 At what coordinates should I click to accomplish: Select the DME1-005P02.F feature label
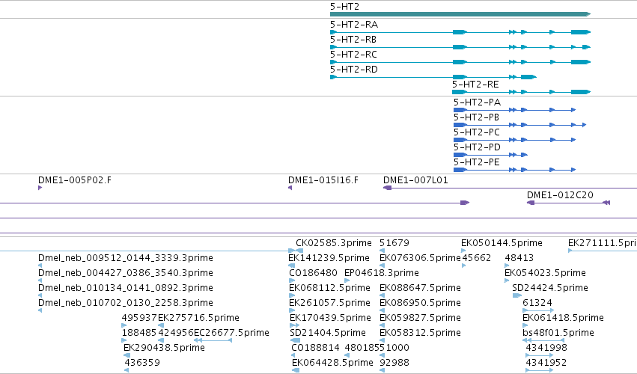(75, 180)
